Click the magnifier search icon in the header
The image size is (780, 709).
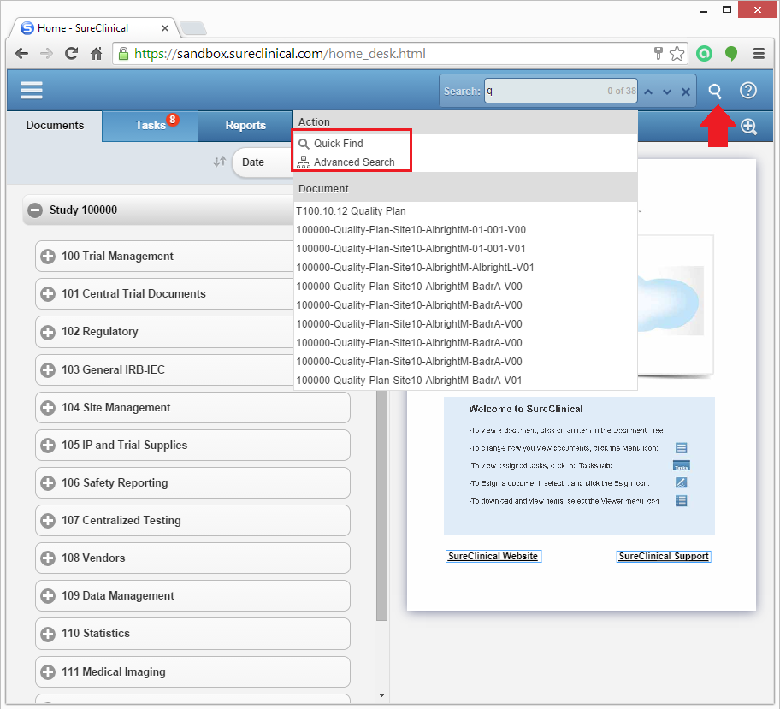(715, 91)
